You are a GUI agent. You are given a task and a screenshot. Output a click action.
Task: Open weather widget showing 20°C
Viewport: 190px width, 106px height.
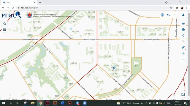pyautogui.click(x=130, y=103)
